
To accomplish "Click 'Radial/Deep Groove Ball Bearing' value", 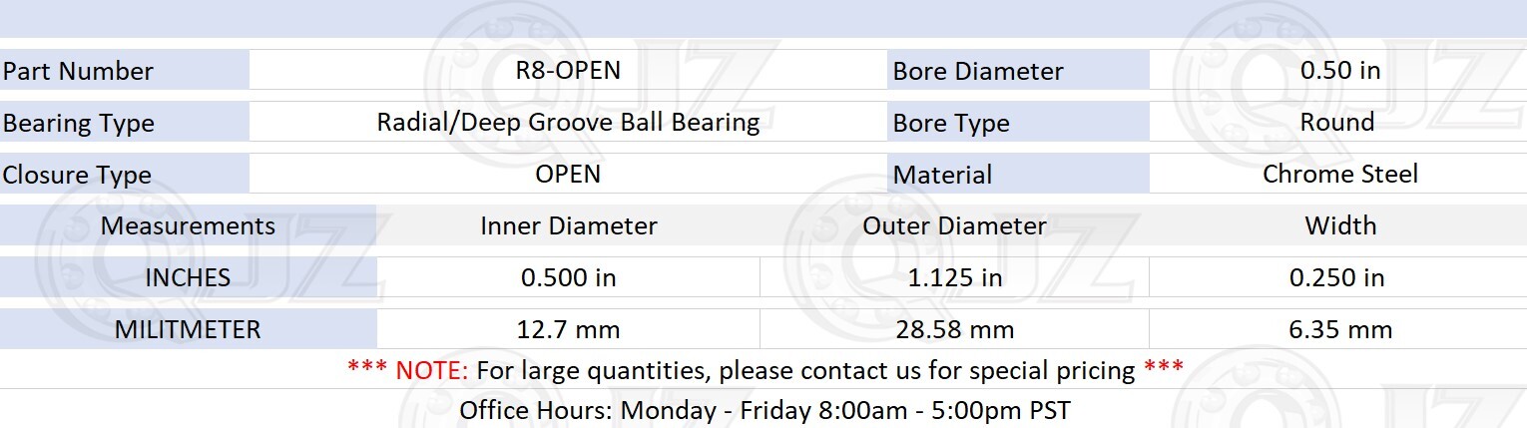I will (568, 122).
